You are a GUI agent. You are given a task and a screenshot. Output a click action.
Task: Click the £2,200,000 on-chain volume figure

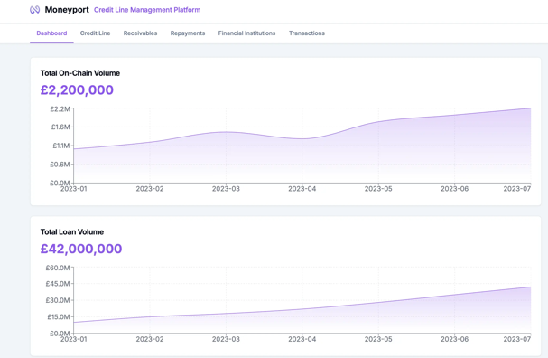pyautogui.click(x=77, y=89)
